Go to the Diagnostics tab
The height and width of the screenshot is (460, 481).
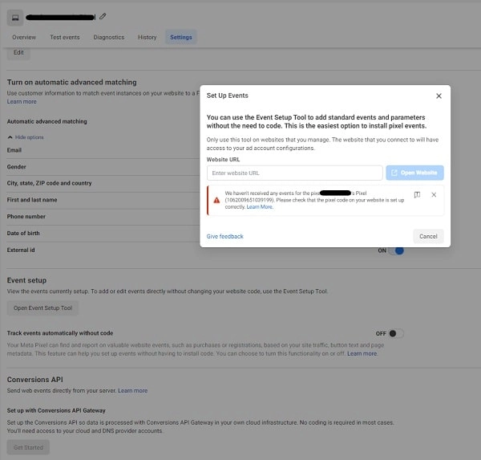[x=109, y=37]
